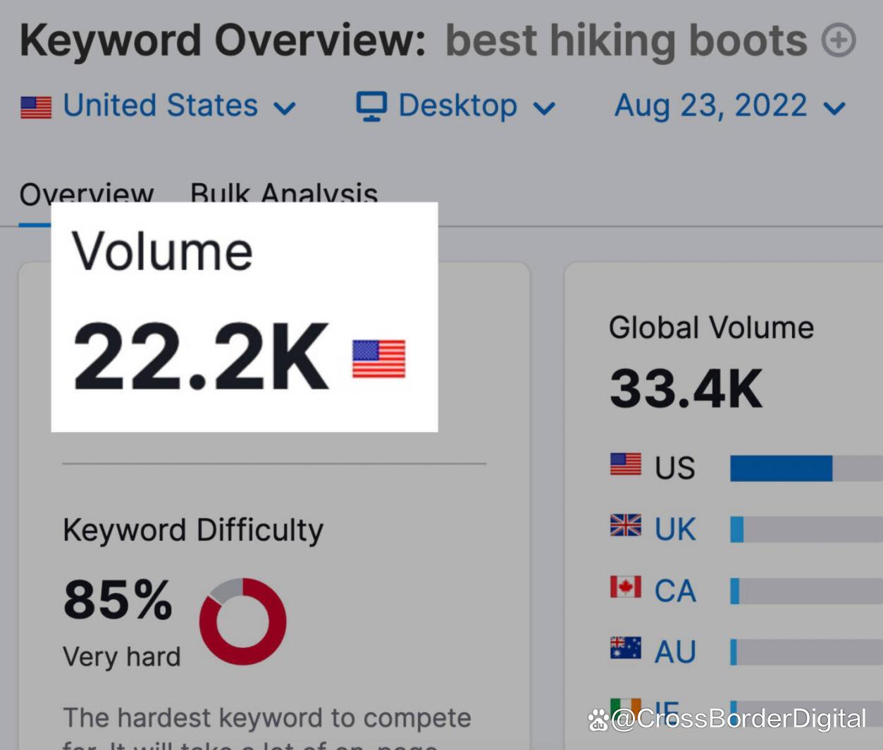The image size is (883, 750).
Task: Click the 22.2K volume number
Action: 201,356
